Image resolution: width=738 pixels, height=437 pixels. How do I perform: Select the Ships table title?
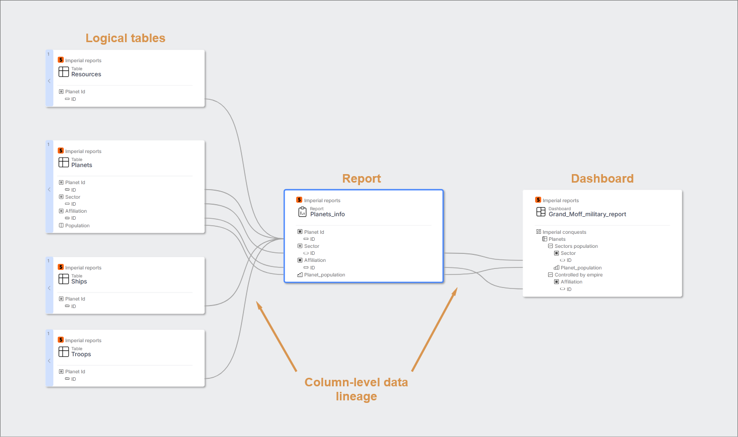point(79,281)
